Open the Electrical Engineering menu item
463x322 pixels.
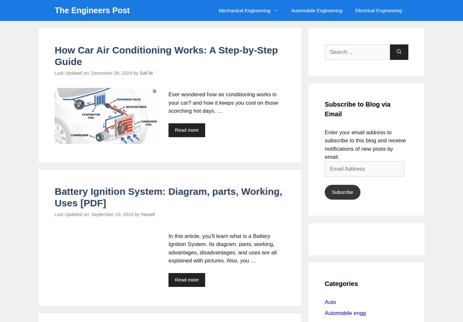pos(378,11)
